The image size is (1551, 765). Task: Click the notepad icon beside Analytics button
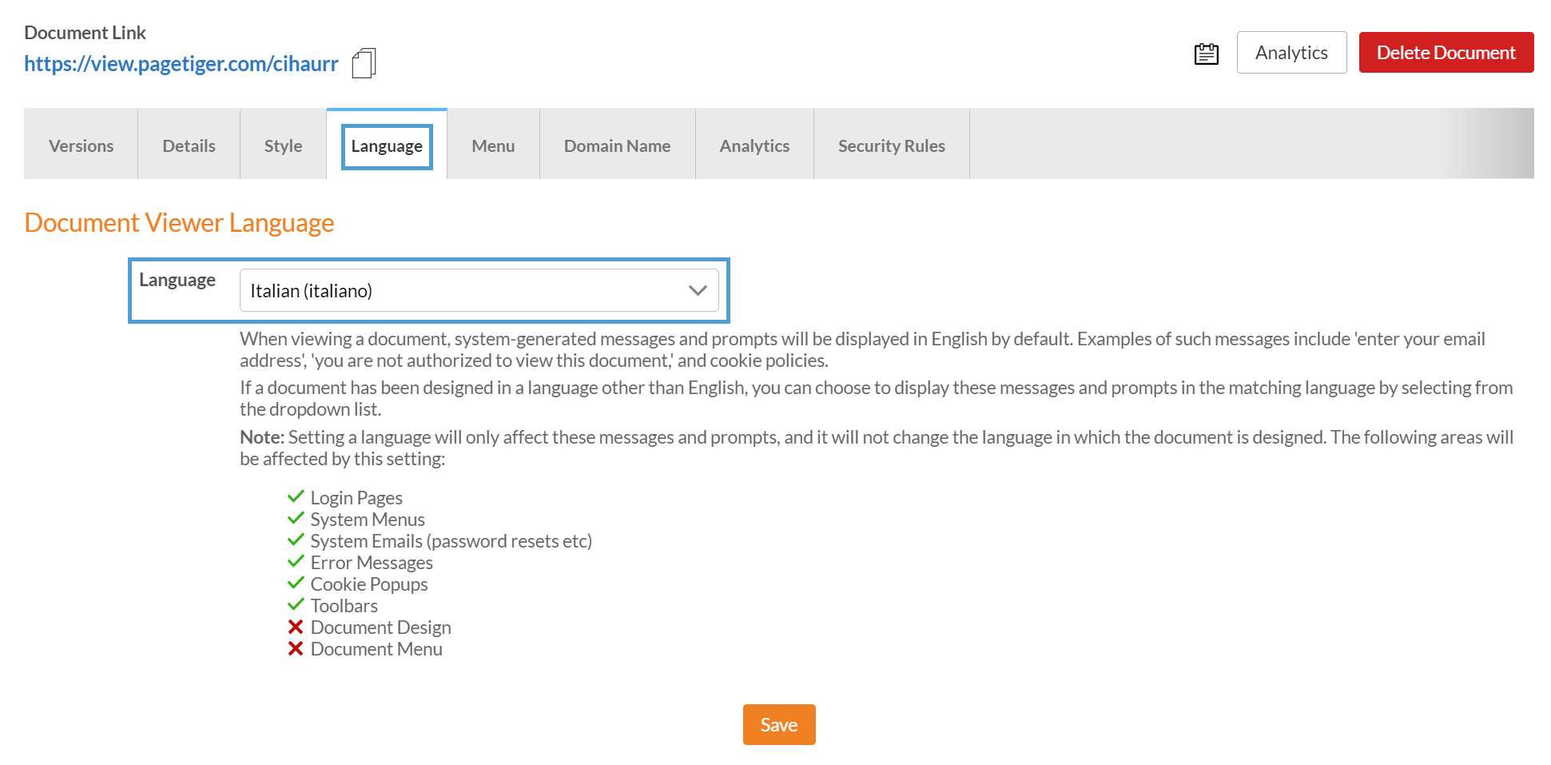tap(1206, 54)
